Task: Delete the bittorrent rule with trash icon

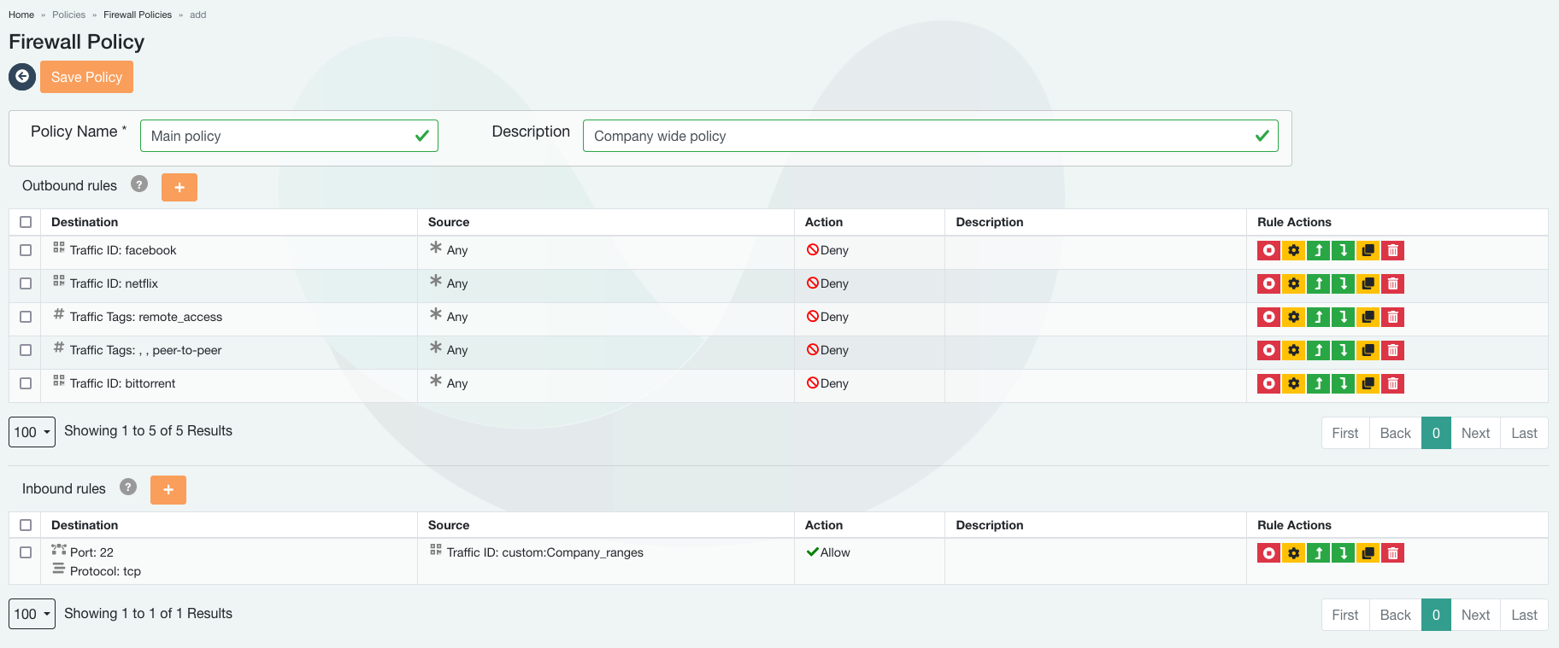Action: click(1393, 383)
